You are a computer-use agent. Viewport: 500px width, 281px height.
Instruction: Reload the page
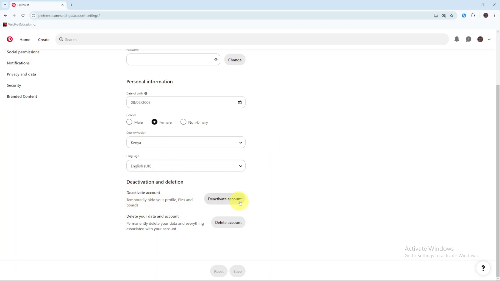pyautogui.click(x=23, y=15)
